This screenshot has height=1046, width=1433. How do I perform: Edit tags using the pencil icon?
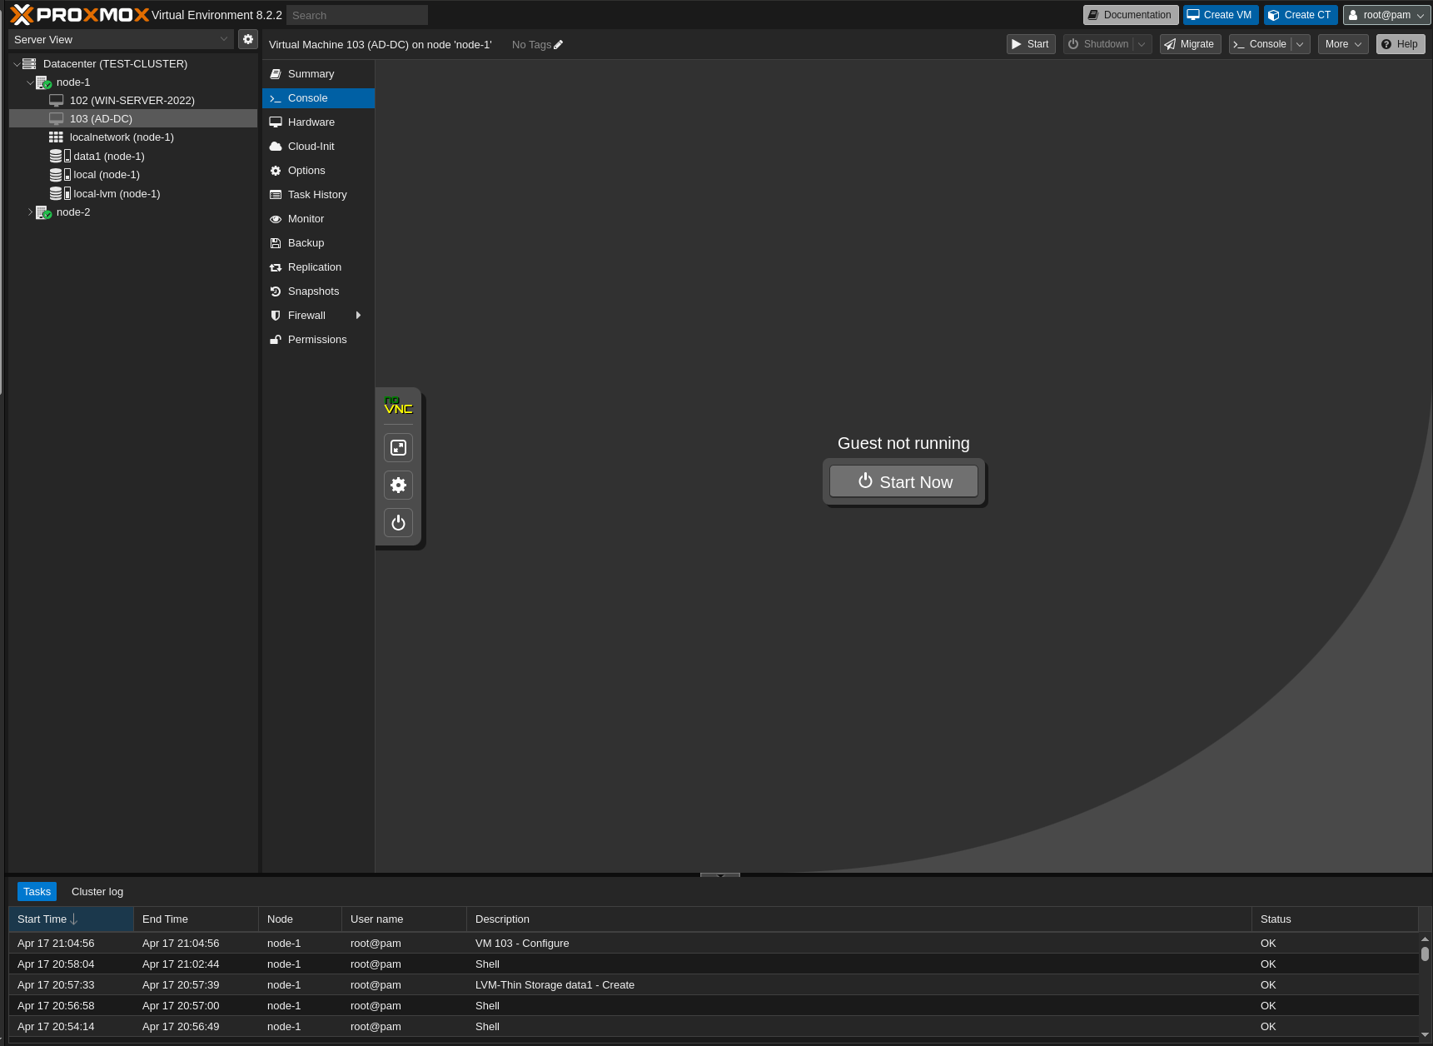pyautogui.click(x=558, y=44)
